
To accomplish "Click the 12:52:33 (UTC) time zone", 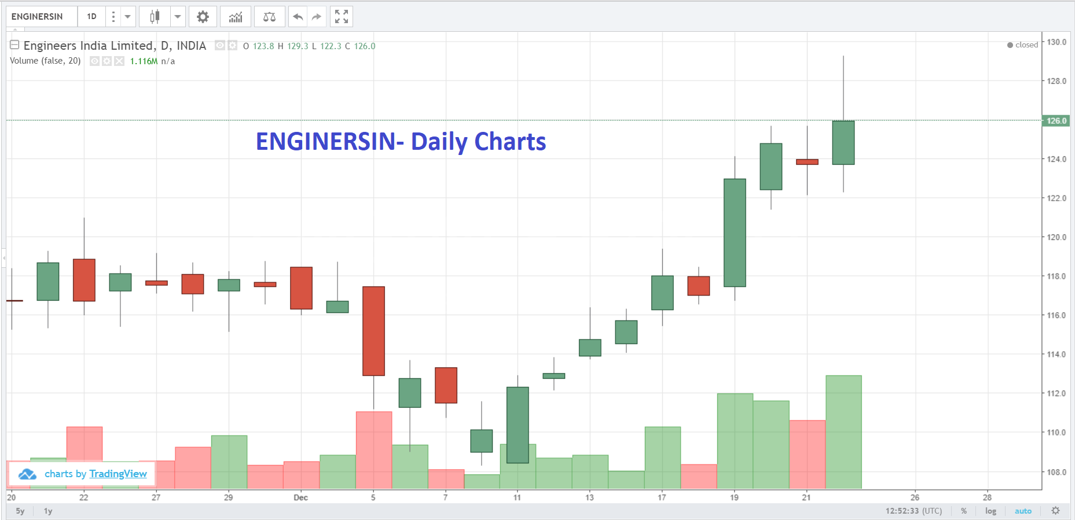I will tap(913, 511).
